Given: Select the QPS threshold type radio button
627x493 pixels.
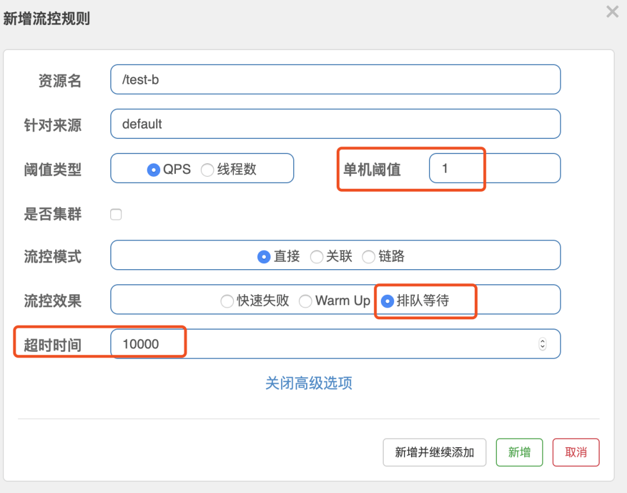Looking at the screenshot, I should pos(153,168).
